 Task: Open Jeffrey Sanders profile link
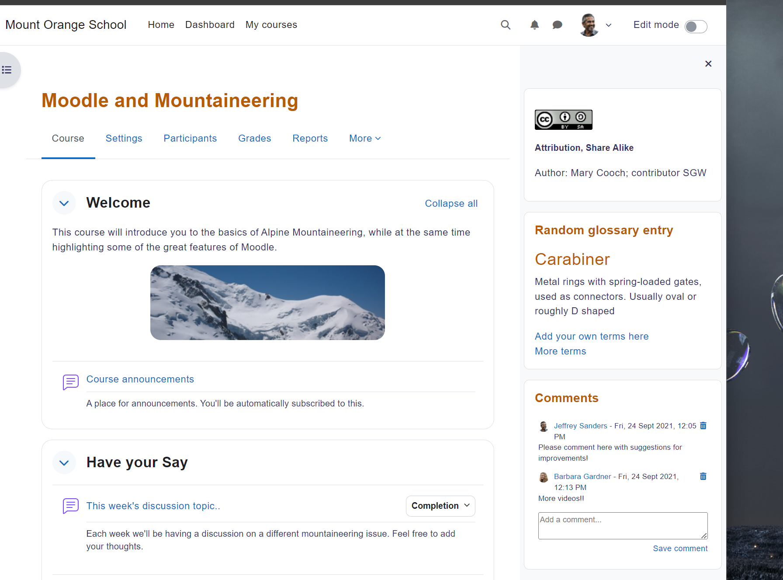click(581, 426)
